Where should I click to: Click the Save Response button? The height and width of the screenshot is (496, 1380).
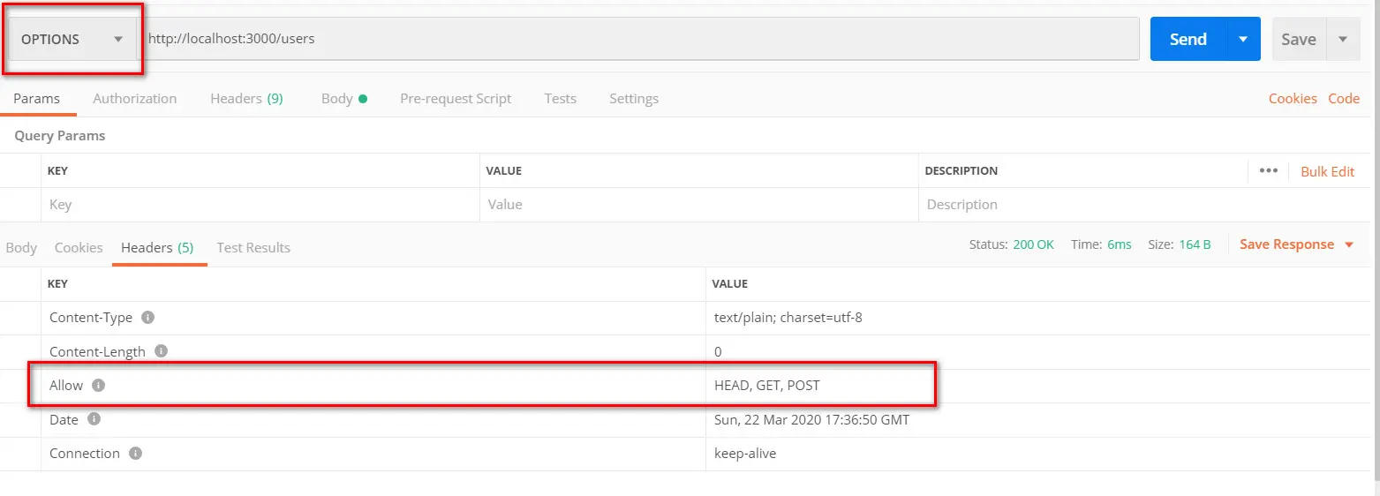1286,244
